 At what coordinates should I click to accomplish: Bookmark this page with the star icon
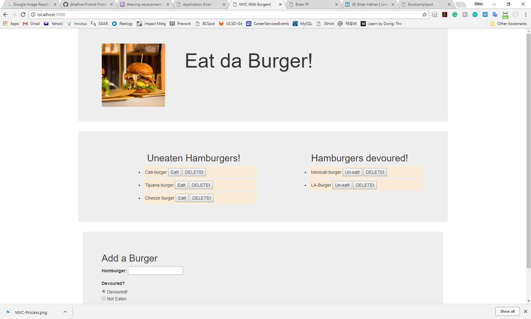(424, 15)
